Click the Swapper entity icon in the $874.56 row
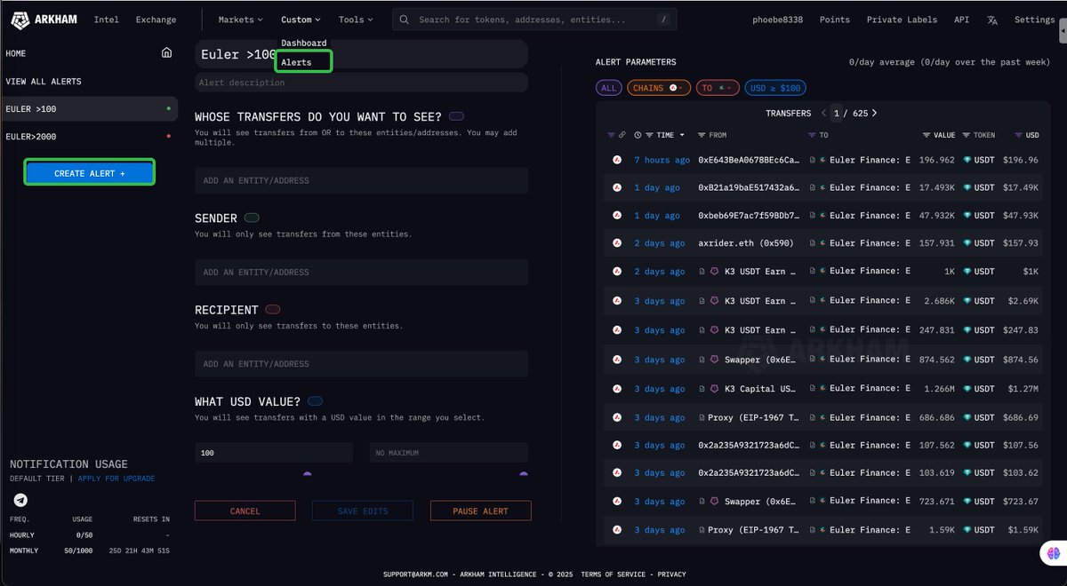The height and width of the screenshot is (586, 1067). 714,360
